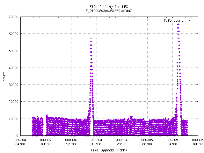This screenshot has height=153, width=204.
Task: Click the 080305 04:00 x-axis tick label
Action: 172,142
